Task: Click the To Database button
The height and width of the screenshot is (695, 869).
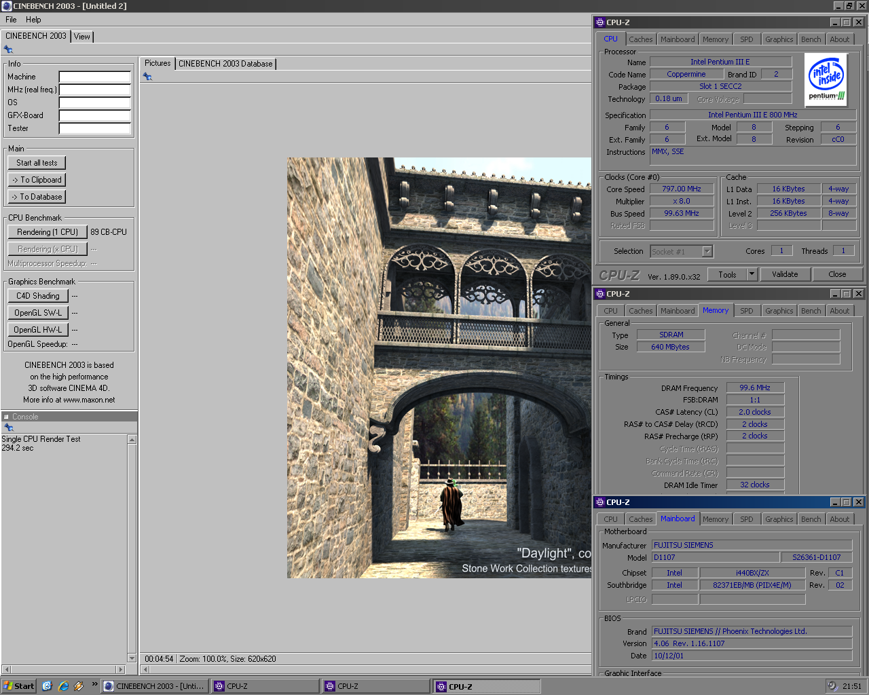Action: click(x=37, y=197)
